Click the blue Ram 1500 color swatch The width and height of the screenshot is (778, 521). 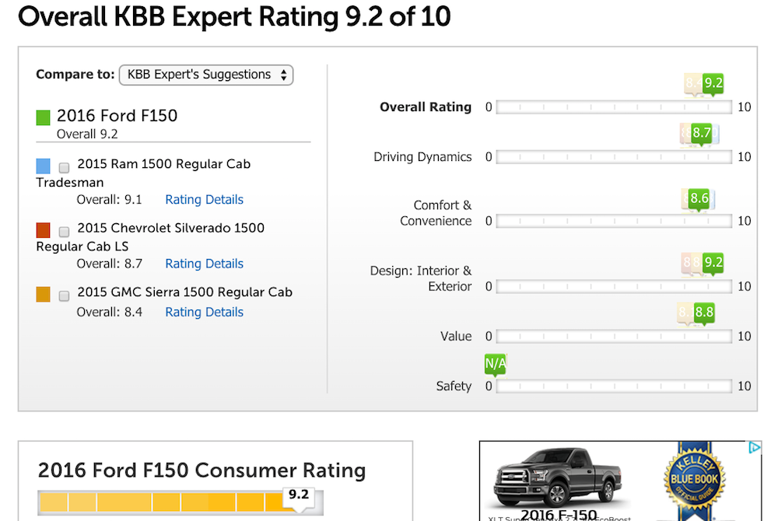43,166
